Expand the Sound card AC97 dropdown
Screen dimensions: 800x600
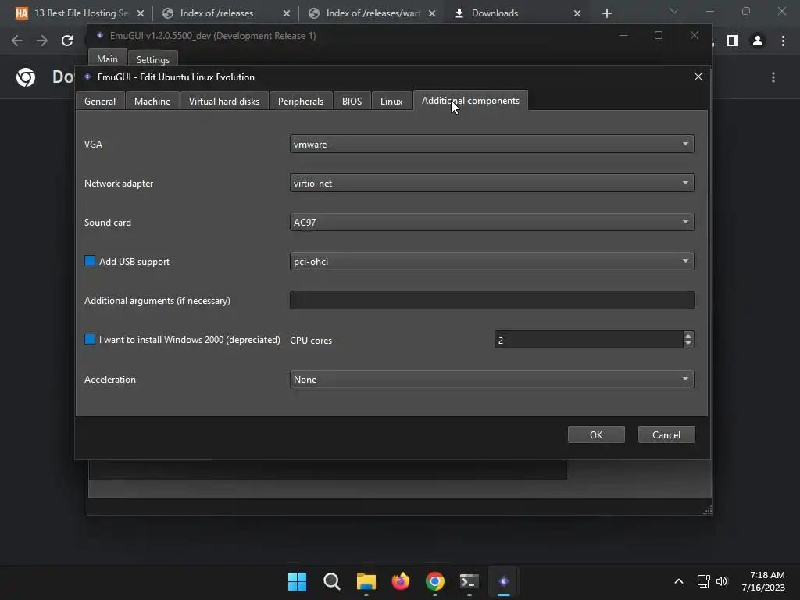tap(491, 222)
